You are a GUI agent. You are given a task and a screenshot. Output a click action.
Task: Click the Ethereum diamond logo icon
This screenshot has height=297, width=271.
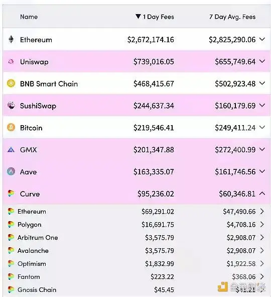(11, 39)
